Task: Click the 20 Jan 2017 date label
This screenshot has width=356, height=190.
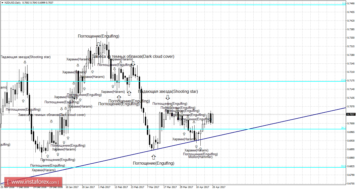Action: 88,187
